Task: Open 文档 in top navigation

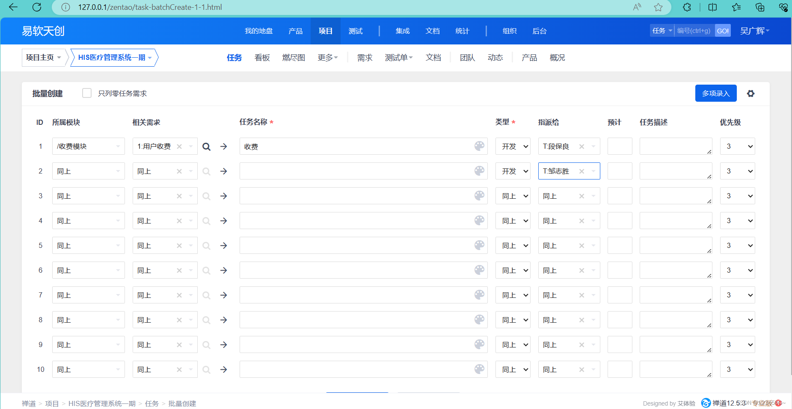Action: [433, 31]
